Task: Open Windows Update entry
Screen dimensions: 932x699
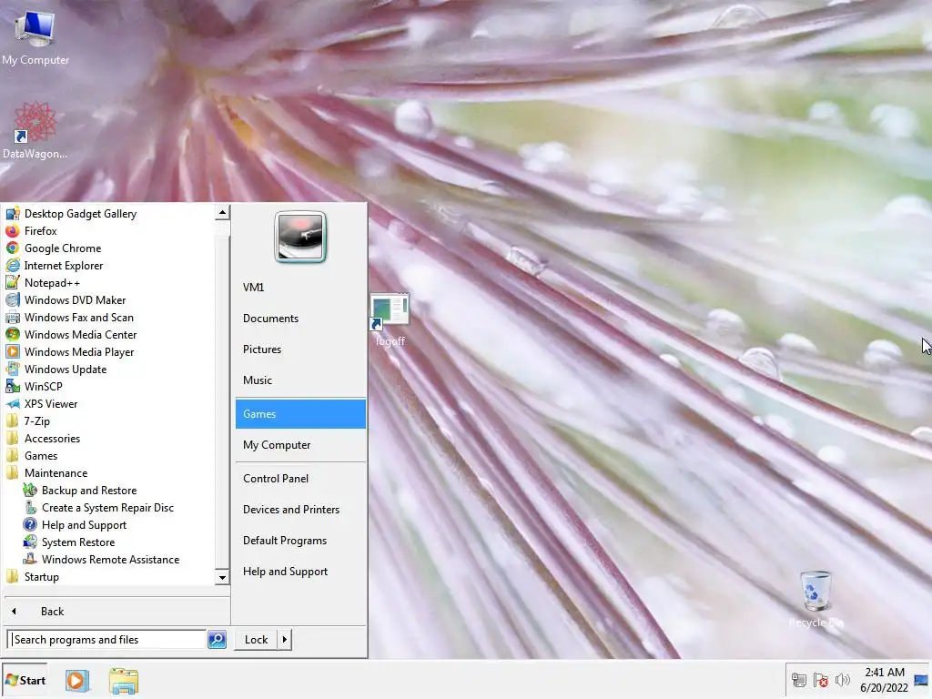Action: coord(66,370)
